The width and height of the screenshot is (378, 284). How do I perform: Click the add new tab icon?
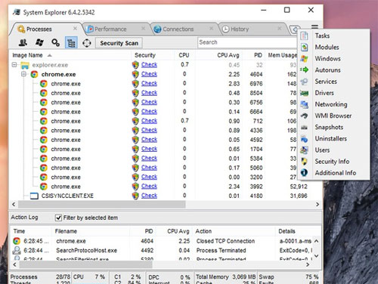pyautogui.click(x=294, y=29)
